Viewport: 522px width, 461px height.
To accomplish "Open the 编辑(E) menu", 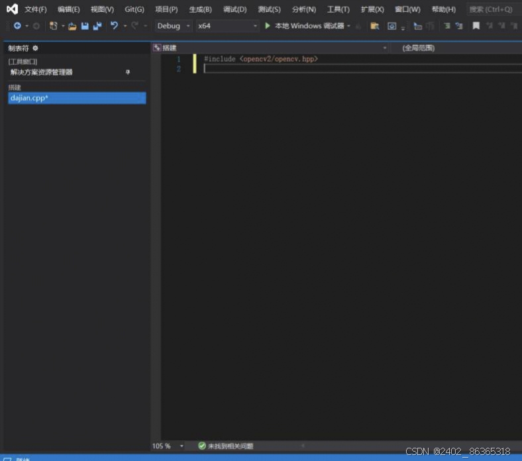I will (68, 9).
